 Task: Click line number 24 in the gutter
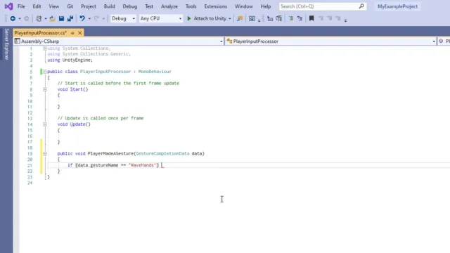point(30,183)
